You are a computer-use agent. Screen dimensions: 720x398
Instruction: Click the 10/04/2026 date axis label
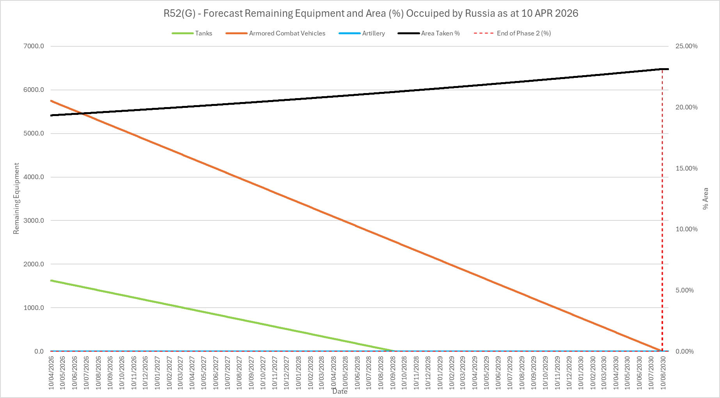pos(51,372)
